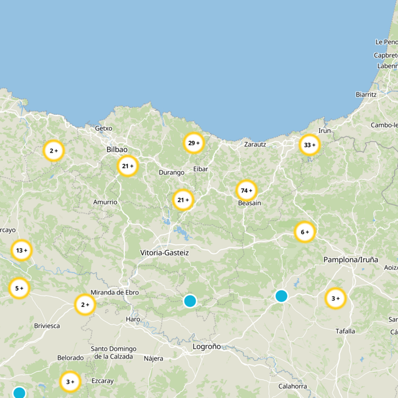Click the Calahorra label
Screen dimensions: 398x398
point(293,387)
